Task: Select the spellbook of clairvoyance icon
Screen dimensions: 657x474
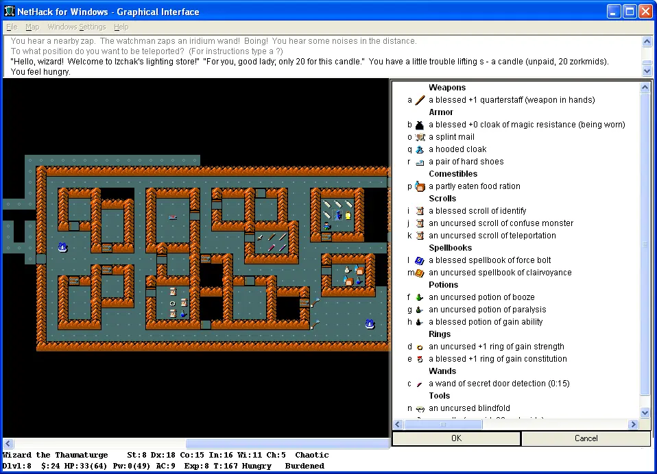Action: click(x=420, y=273)
